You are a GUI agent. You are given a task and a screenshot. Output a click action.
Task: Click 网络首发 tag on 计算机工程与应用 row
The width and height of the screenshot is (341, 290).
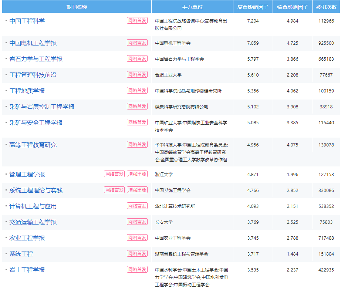pyautogui.click(x=137, y=206)
